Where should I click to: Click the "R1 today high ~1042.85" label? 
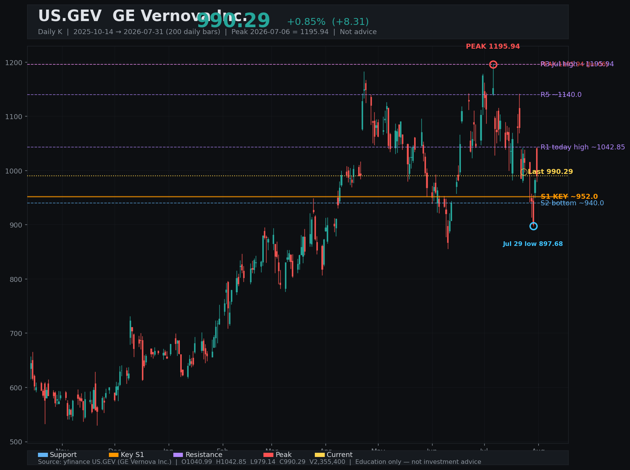tap(583, 147)
